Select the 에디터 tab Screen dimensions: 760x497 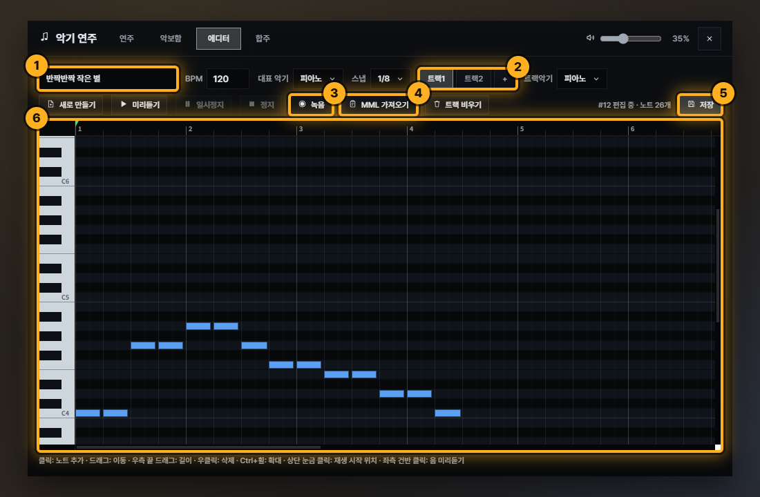(x=218, y=39)
